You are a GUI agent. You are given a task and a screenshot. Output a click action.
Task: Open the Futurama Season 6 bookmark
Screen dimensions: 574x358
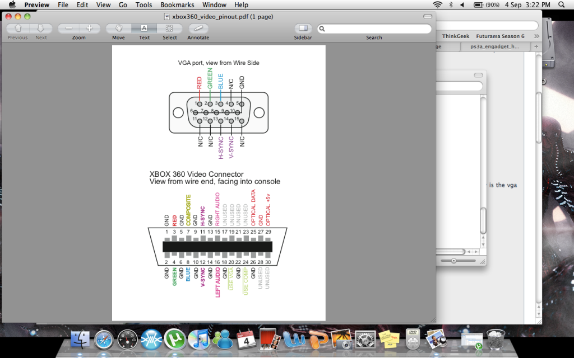click(x=500, y=36)
